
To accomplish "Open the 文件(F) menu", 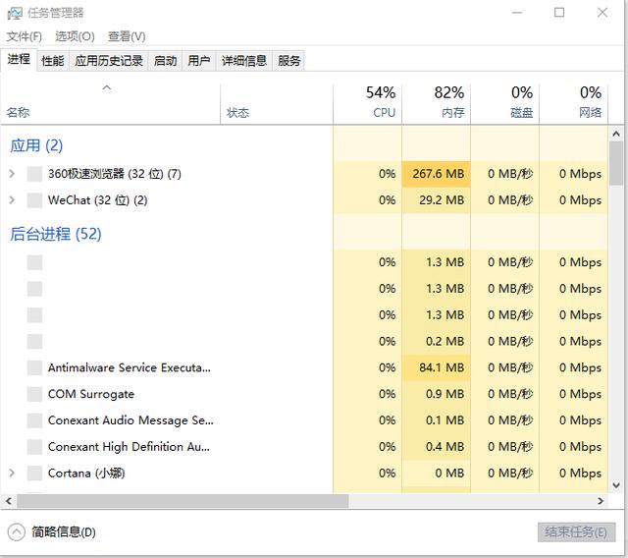I will pos(24,36).
